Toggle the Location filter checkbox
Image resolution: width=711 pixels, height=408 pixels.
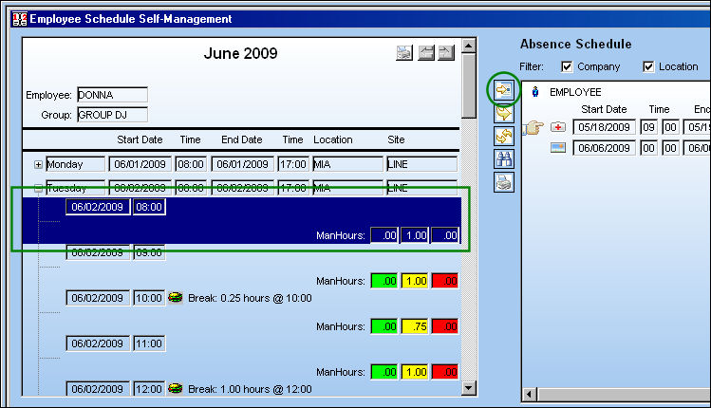[x=648, y=67]
